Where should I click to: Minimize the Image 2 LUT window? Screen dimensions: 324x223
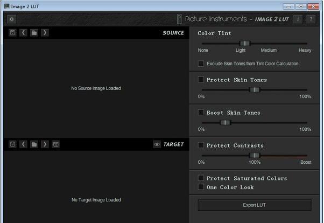pos(288,6)
